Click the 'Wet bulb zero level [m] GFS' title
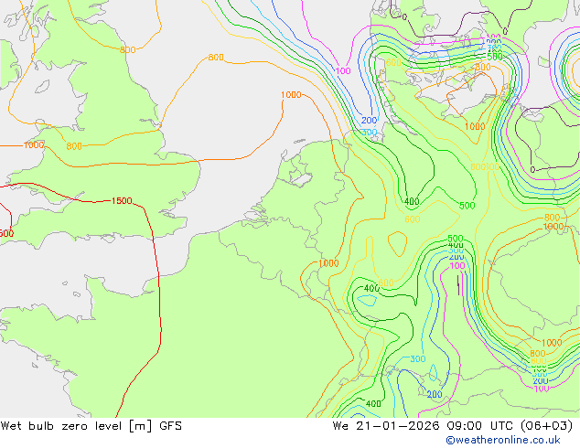 click(x=91, y=426)
